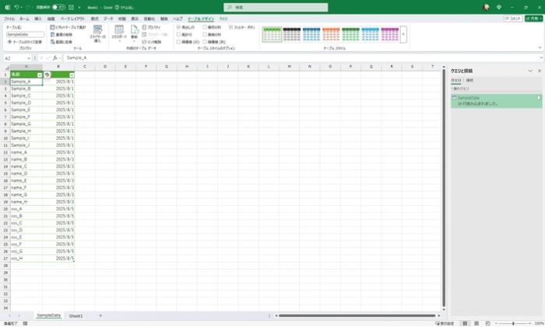Click the Undo icon in title bar
Viewport: 545px width, 327px height.
point(16,6)
